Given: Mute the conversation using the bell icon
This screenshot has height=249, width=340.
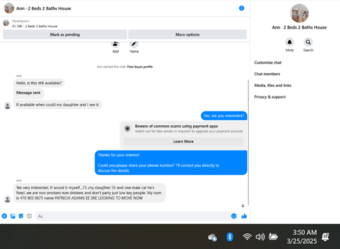Looking at the screenshot, I should pyautogui.click(x=290, y=42).
